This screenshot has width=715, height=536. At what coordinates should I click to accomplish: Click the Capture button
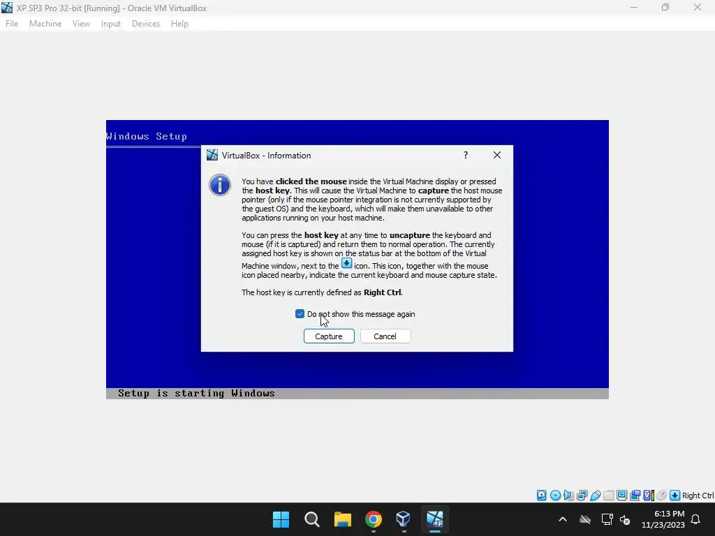[x=329, y=336]
